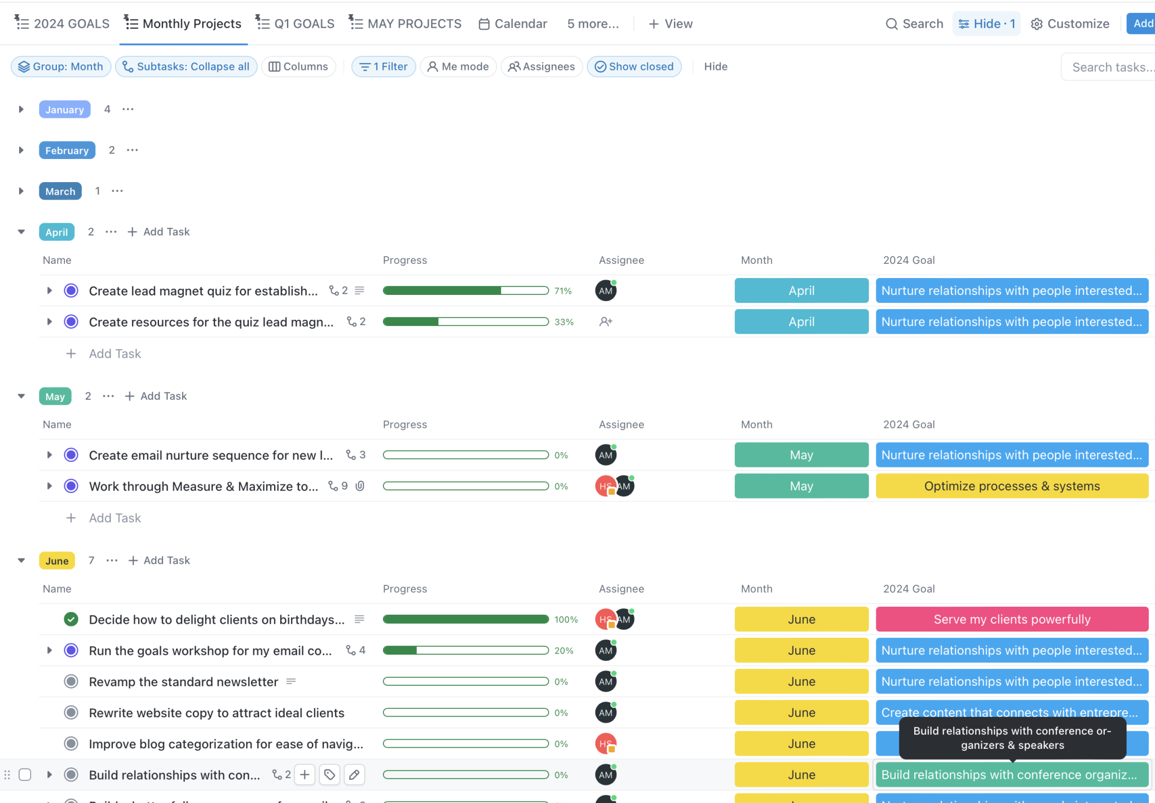
Task: Expand subtasks of Create email nurture sequence
Action: pyautogui.click(x=50, y=455)
